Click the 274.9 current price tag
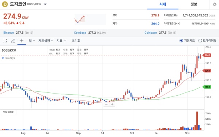The height and width of the screenshot is (137, 219). pyautogui.click(x=207, y=55)
